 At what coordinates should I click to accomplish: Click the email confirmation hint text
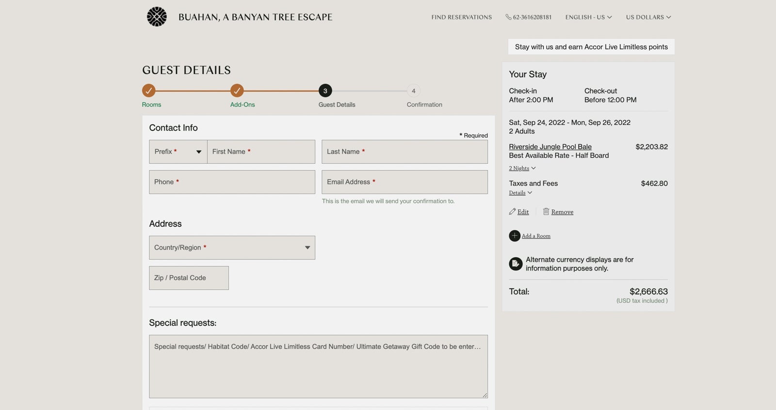(x=388, y=201)
